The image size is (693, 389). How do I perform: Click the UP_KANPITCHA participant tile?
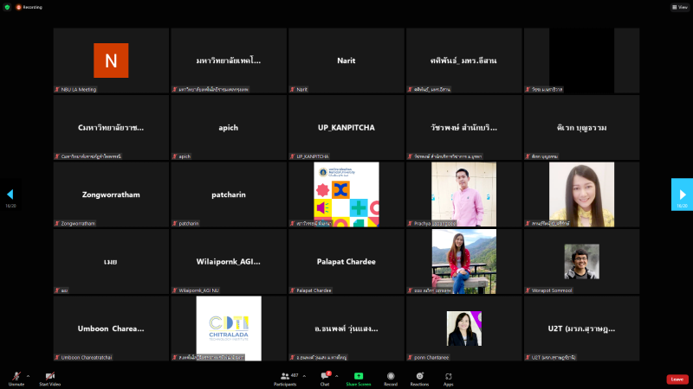[x=346, y=127]
